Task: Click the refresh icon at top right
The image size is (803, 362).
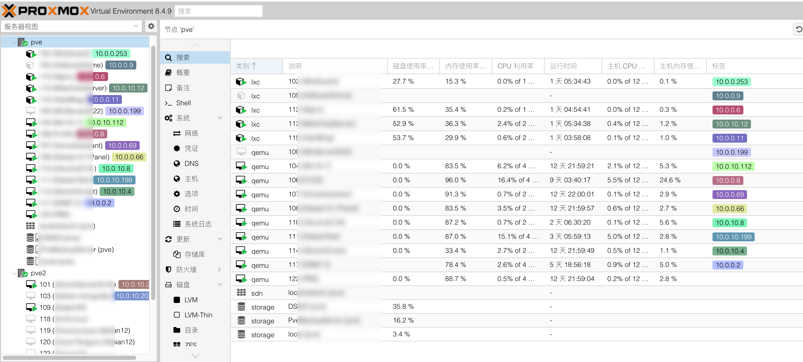Action: [x=799, y=29]
